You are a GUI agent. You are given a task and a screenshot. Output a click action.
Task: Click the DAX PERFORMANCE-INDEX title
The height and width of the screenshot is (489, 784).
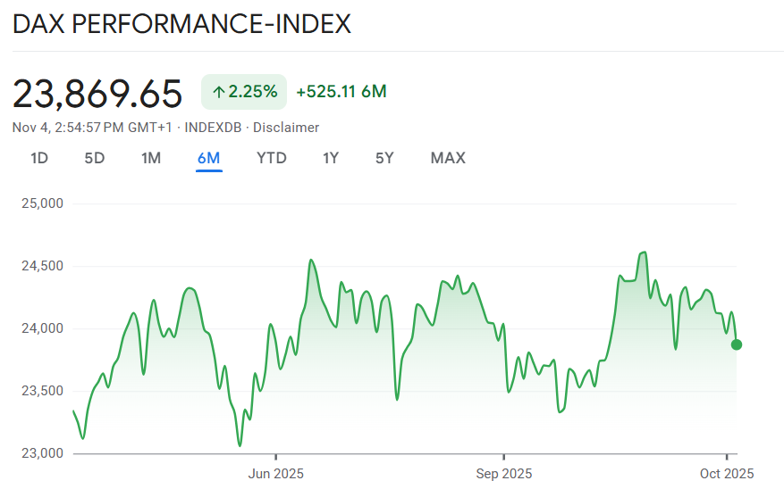tap(181, 24)
